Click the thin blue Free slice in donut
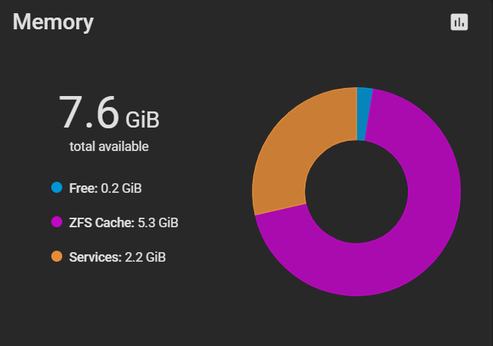 363,114
